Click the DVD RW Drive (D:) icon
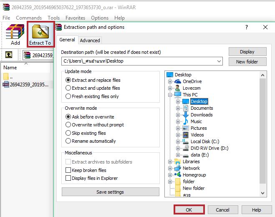The image size is (275, 217). [186, 148]
